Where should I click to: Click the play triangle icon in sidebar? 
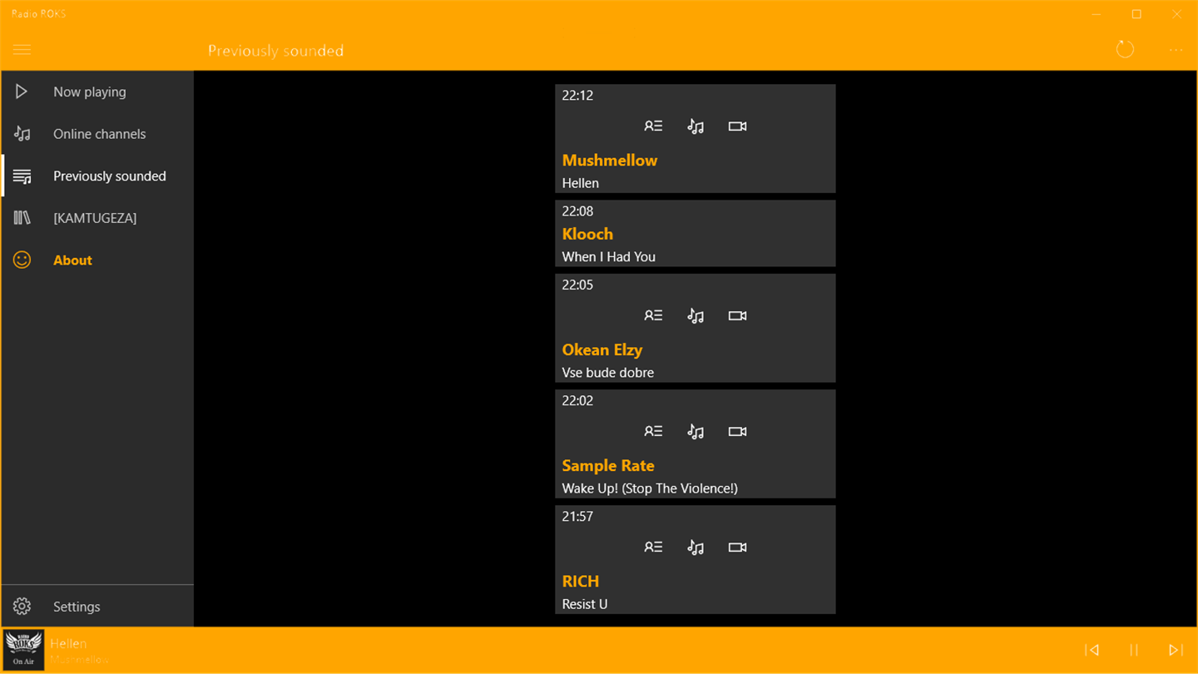(22, 92)
